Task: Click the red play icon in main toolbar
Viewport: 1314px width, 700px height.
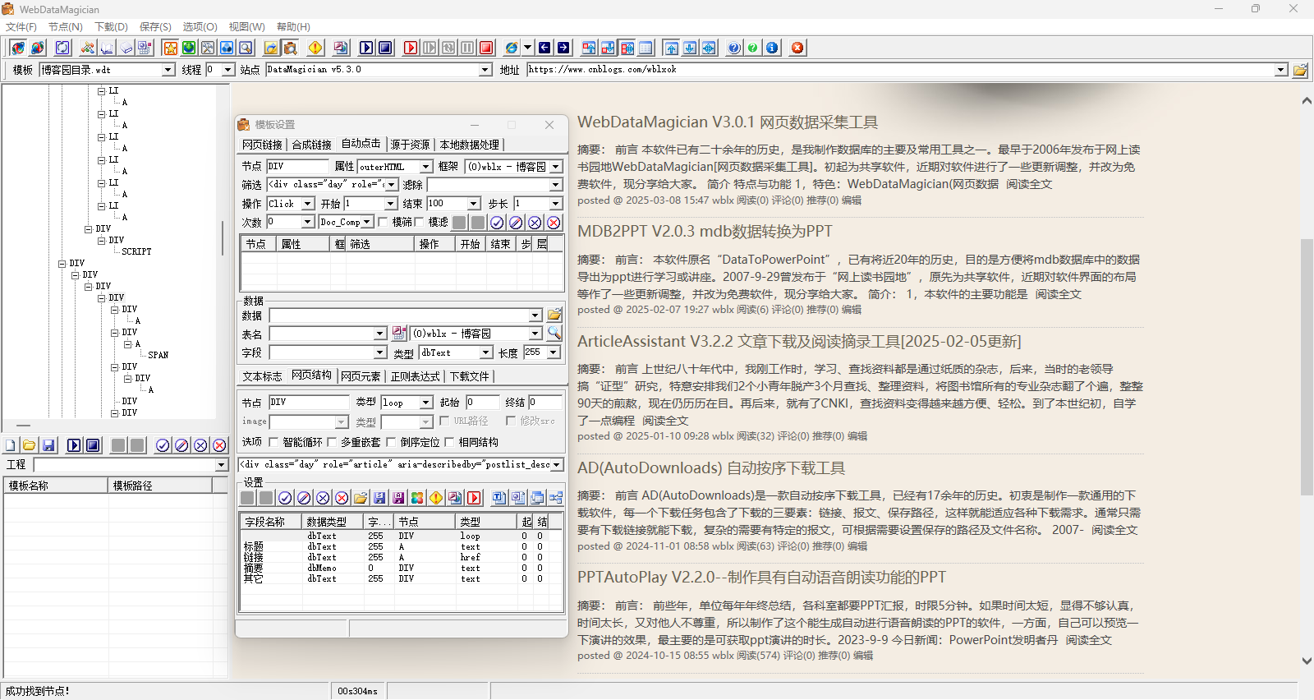Action: point(411,48)
